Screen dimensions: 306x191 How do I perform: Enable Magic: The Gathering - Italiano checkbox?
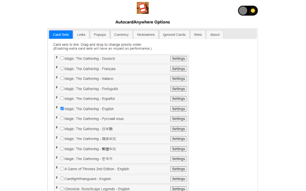62,78
